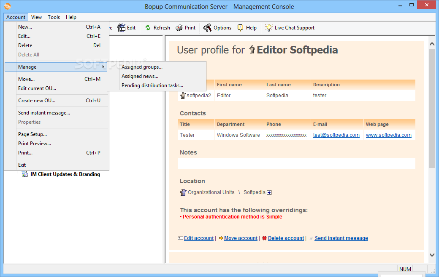Click Live Chat Support toolbar button
The width and height of the screenshot is (439, 277).
(290, 28)
